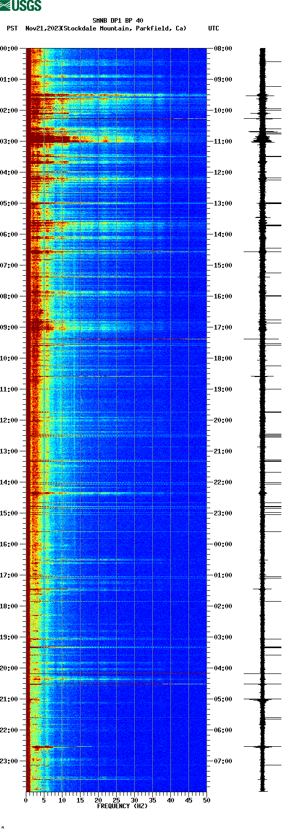The height and width of the screenshot is (833, 285).
Task: Click the Nov21,2023 date text
Action: [x=43, y=28]
